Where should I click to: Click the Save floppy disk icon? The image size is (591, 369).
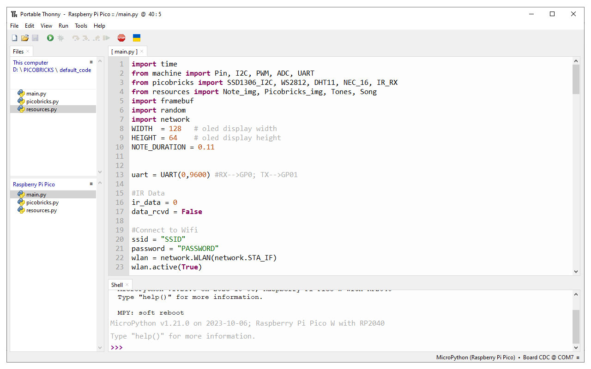pyautogui.click(x=35, y=38)
